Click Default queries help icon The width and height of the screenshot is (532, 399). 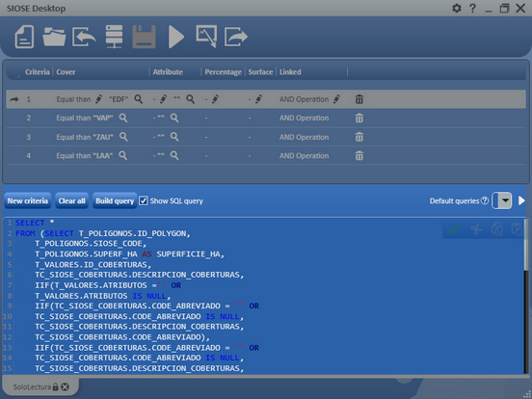[485, 200]
